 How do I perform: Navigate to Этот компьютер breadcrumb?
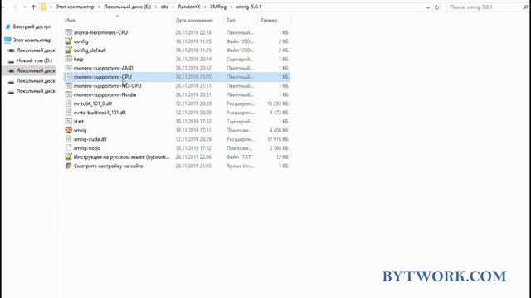coord(75,7)
